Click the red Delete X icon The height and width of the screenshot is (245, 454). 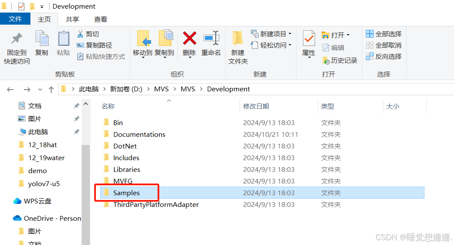point(189,38)
